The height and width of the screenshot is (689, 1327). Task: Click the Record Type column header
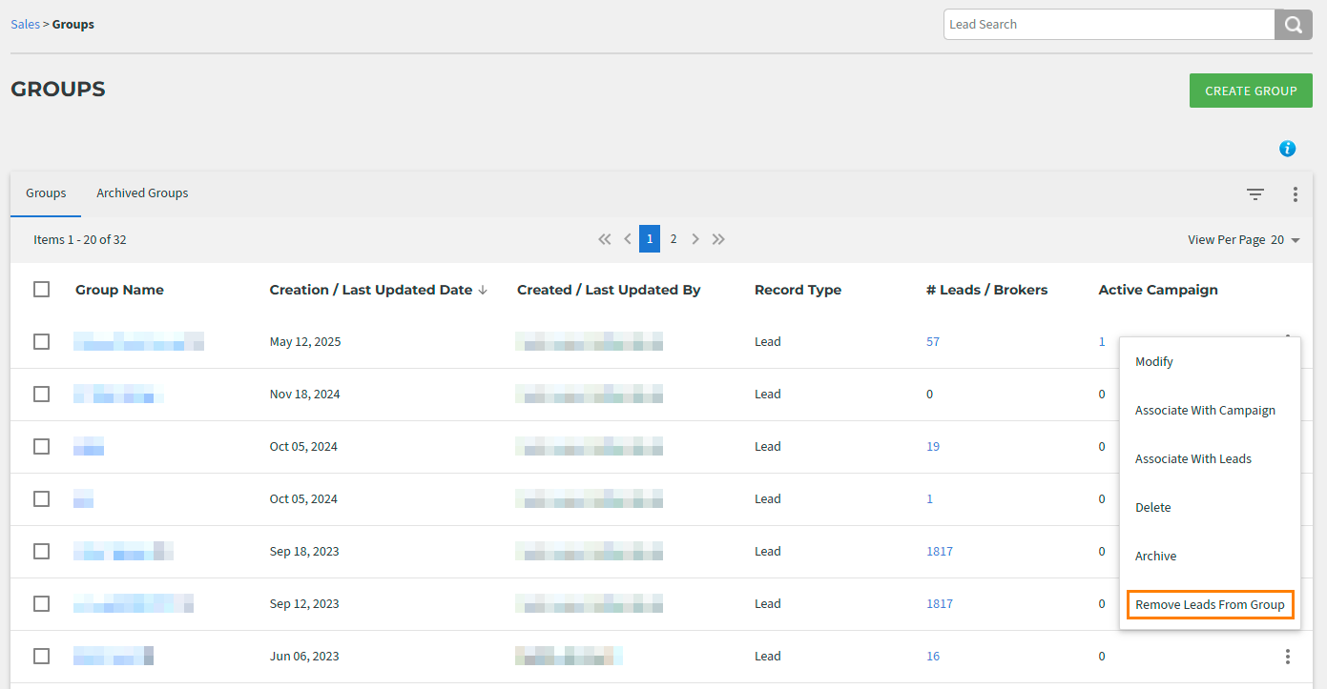pyautogui.click(x=798, y=290)
